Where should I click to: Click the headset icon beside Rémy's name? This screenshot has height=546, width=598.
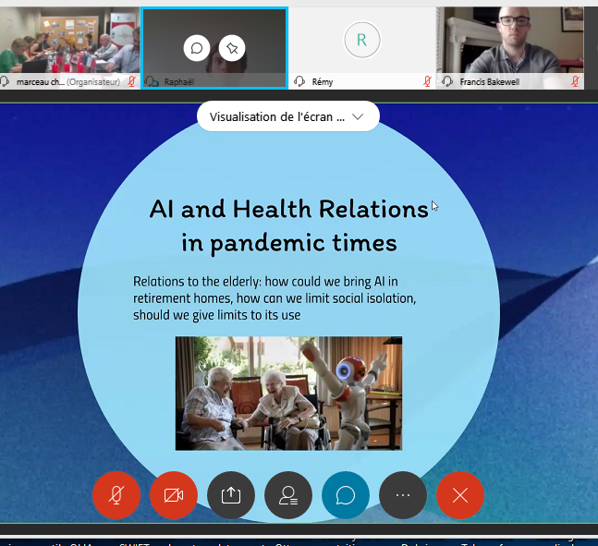point(299,81)
